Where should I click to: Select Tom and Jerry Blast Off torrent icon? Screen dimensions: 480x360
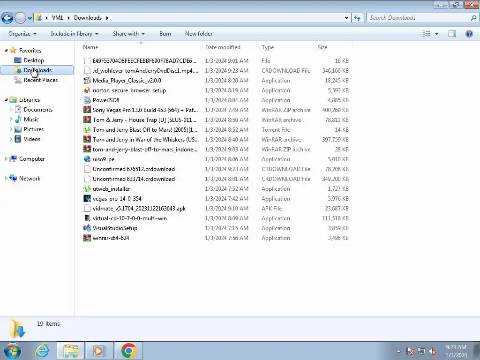87,129
